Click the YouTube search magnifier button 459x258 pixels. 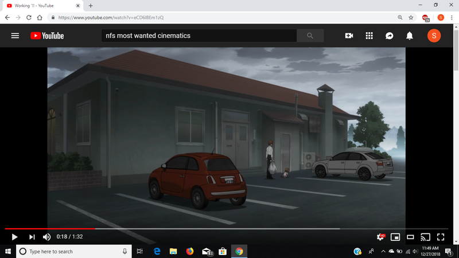click(310, 36)
